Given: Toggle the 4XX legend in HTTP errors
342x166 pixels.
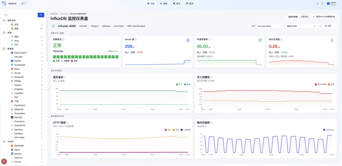Looking at the screenshot, I should pyautogui.click(x=176, y=130).
